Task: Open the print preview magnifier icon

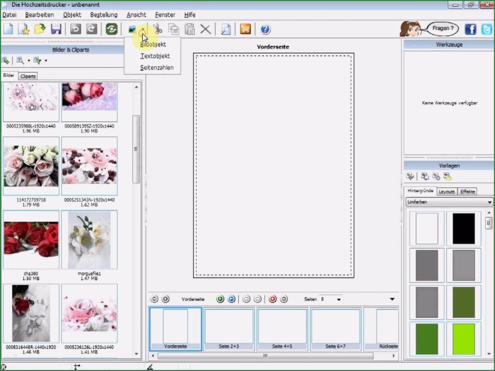Action: click(226, 29)
